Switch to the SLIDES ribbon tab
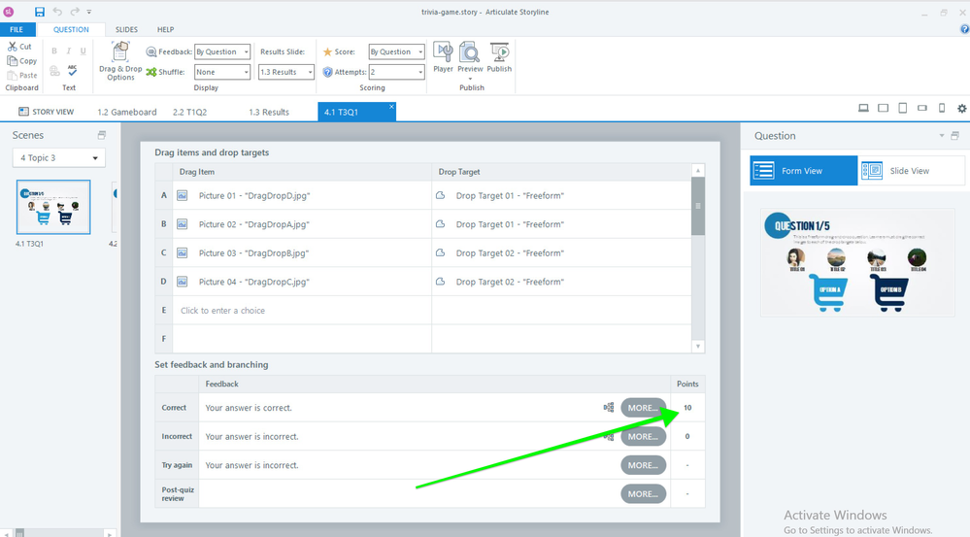This screenshot has height=537, width=970. [126, 30]
